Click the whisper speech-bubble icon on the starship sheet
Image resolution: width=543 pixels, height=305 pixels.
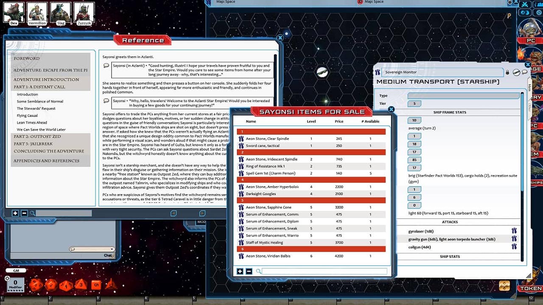point(524,72)
